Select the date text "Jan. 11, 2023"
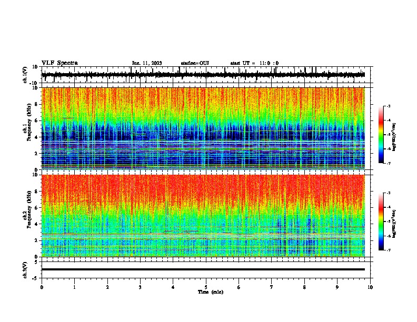Screen dimensions: 417x322 [147, 63]
